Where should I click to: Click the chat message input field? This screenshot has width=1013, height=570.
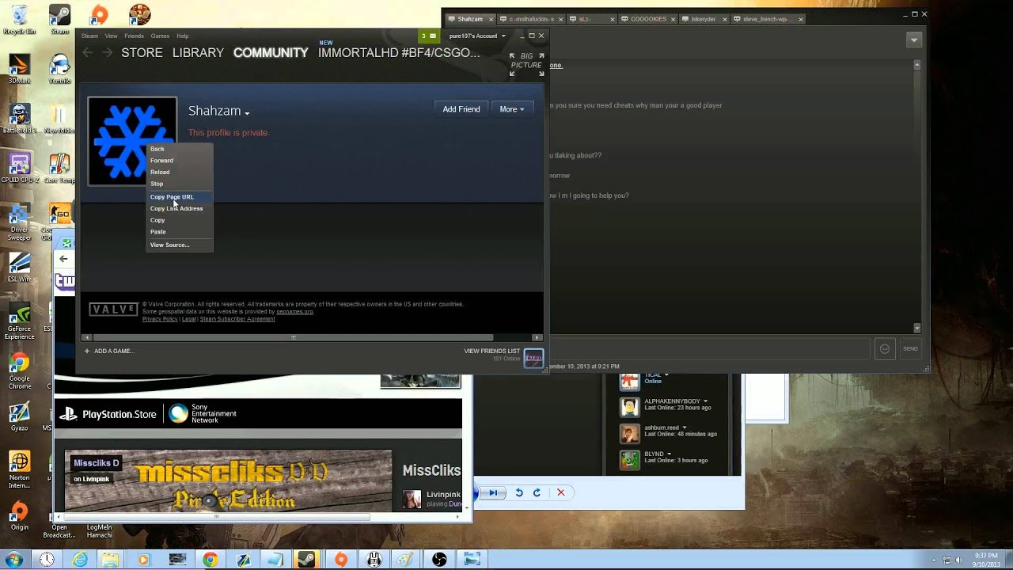tap(710, 349)
